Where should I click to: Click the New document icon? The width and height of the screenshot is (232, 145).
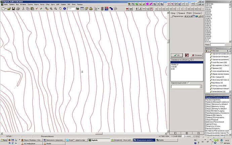pos(3,9)
